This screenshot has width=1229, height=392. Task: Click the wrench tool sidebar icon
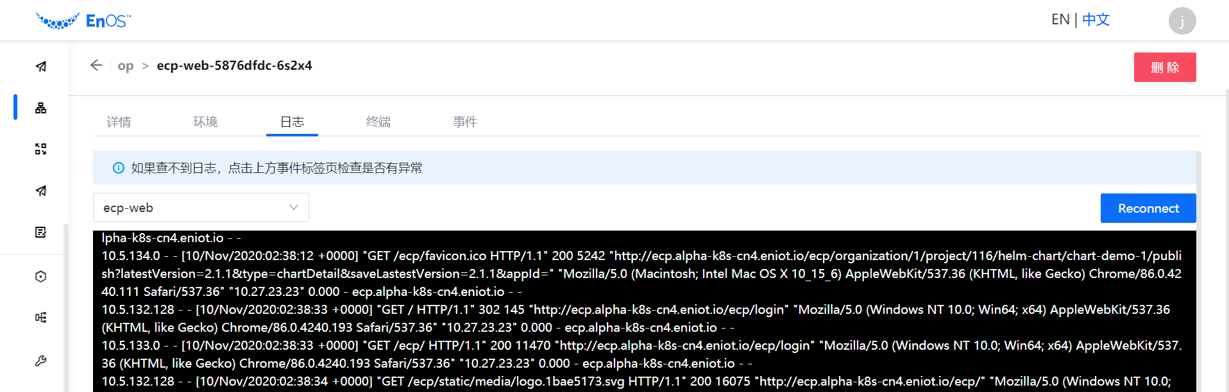tap(41, 361)
